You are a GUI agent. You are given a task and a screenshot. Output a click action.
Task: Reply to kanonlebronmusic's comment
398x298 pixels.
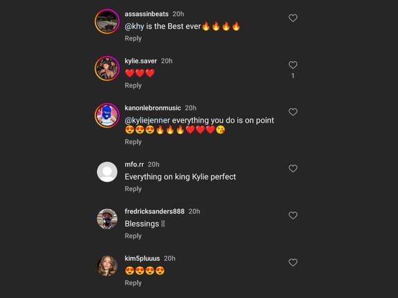133,142
